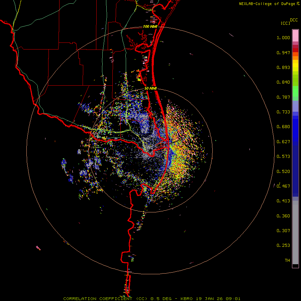Click the 100 NMI range ring label
Viewport: 301px width, 301px height.
(x=150, y=26)
